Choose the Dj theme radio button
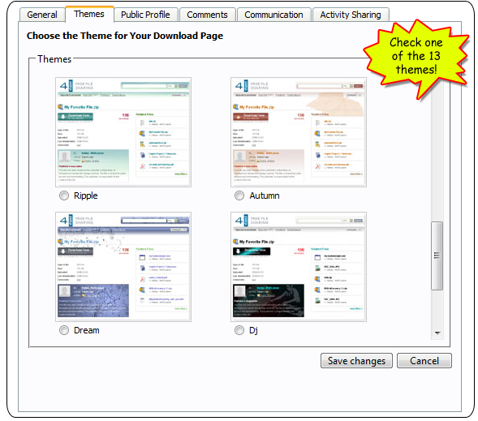 239,330
